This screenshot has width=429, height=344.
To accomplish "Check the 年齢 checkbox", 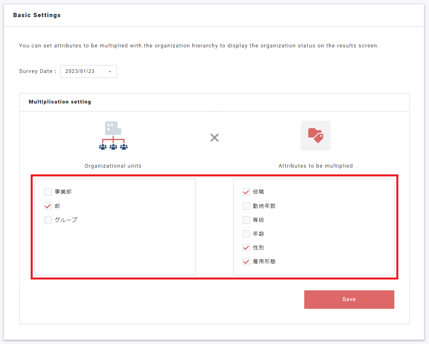I will point(246,234).
